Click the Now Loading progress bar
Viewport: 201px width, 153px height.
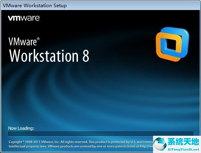pyautogui.click(x=101, y=134)
